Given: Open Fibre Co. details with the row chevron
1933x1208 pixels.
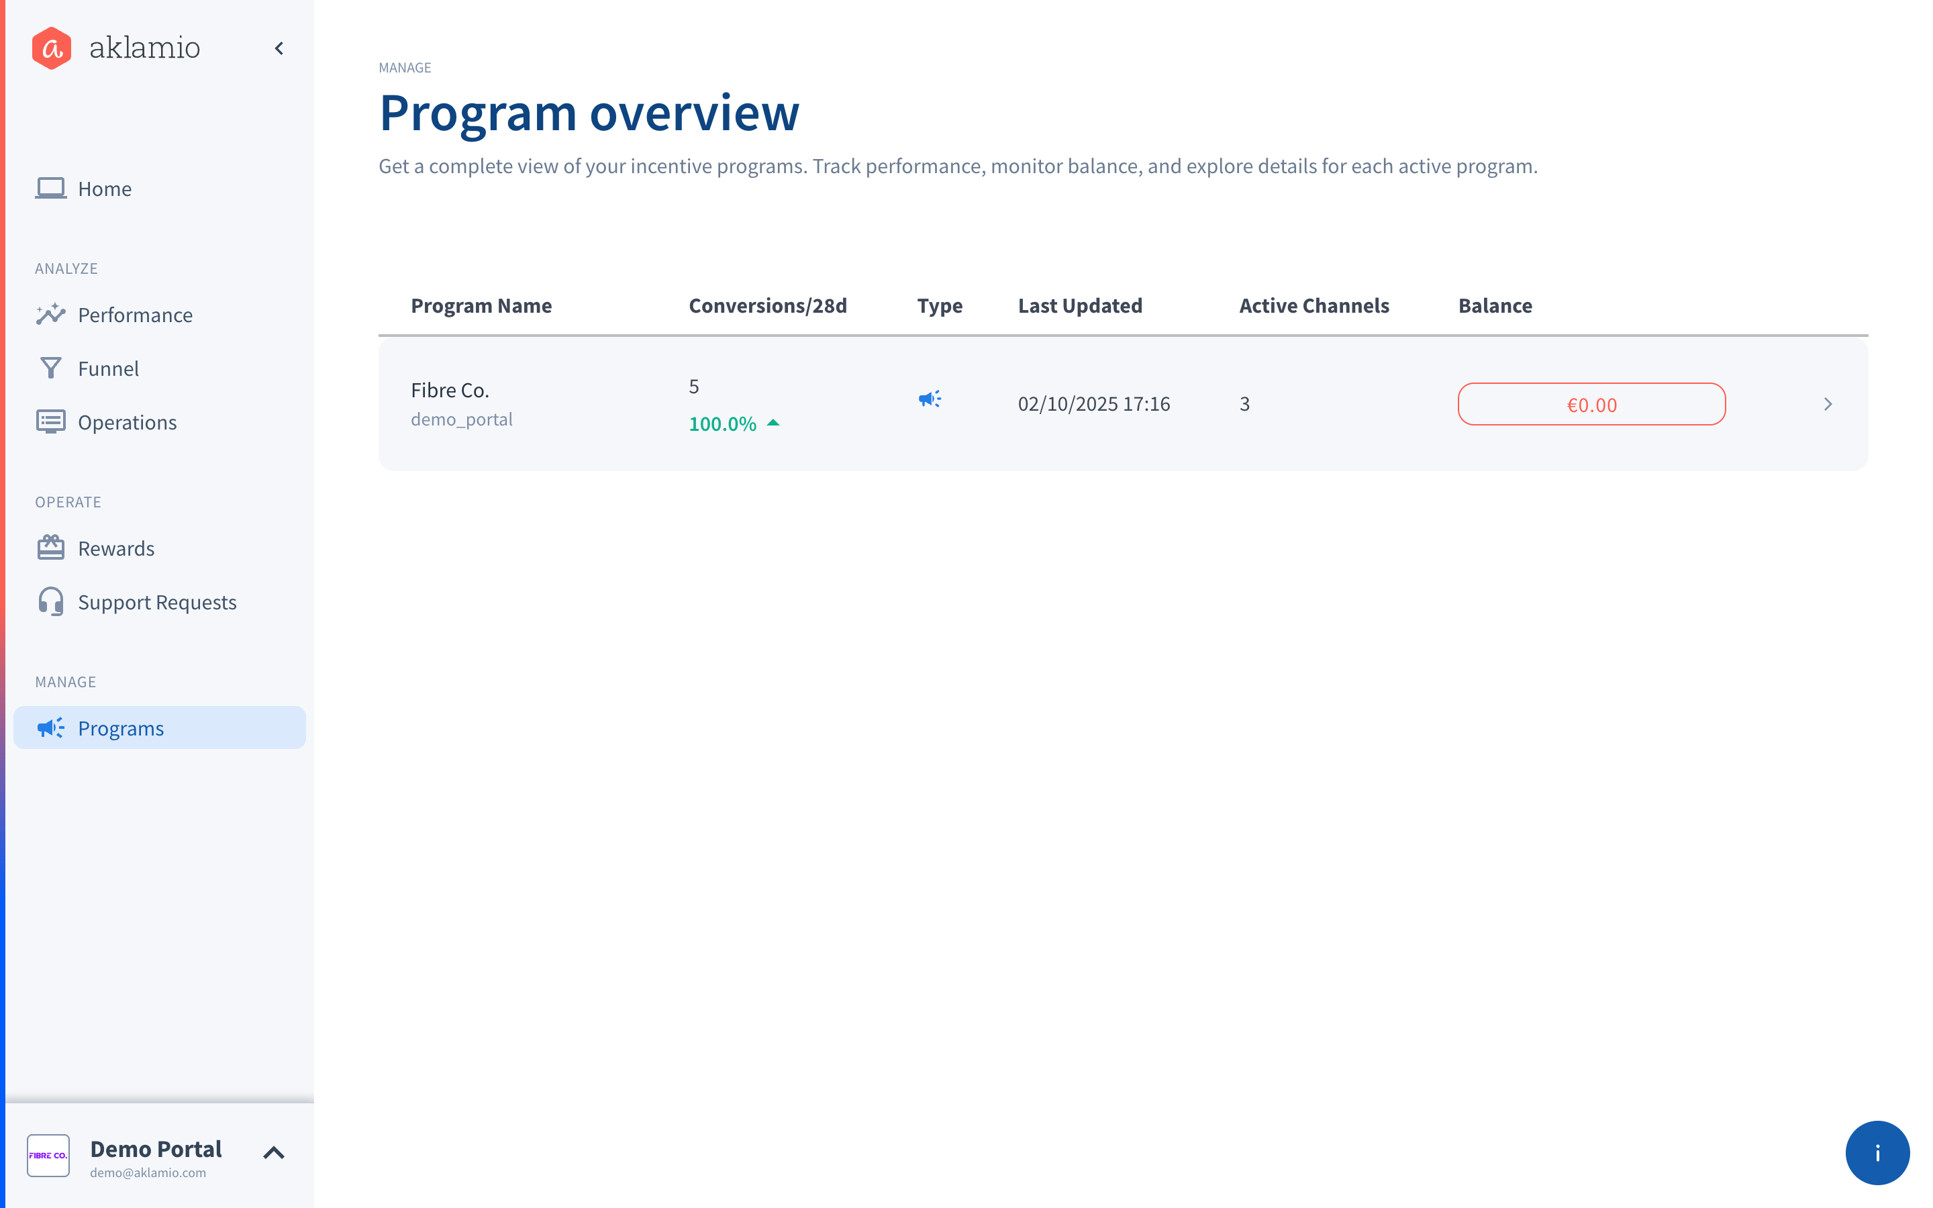Looking at the screenshot, I should (x=1828, y=404).
